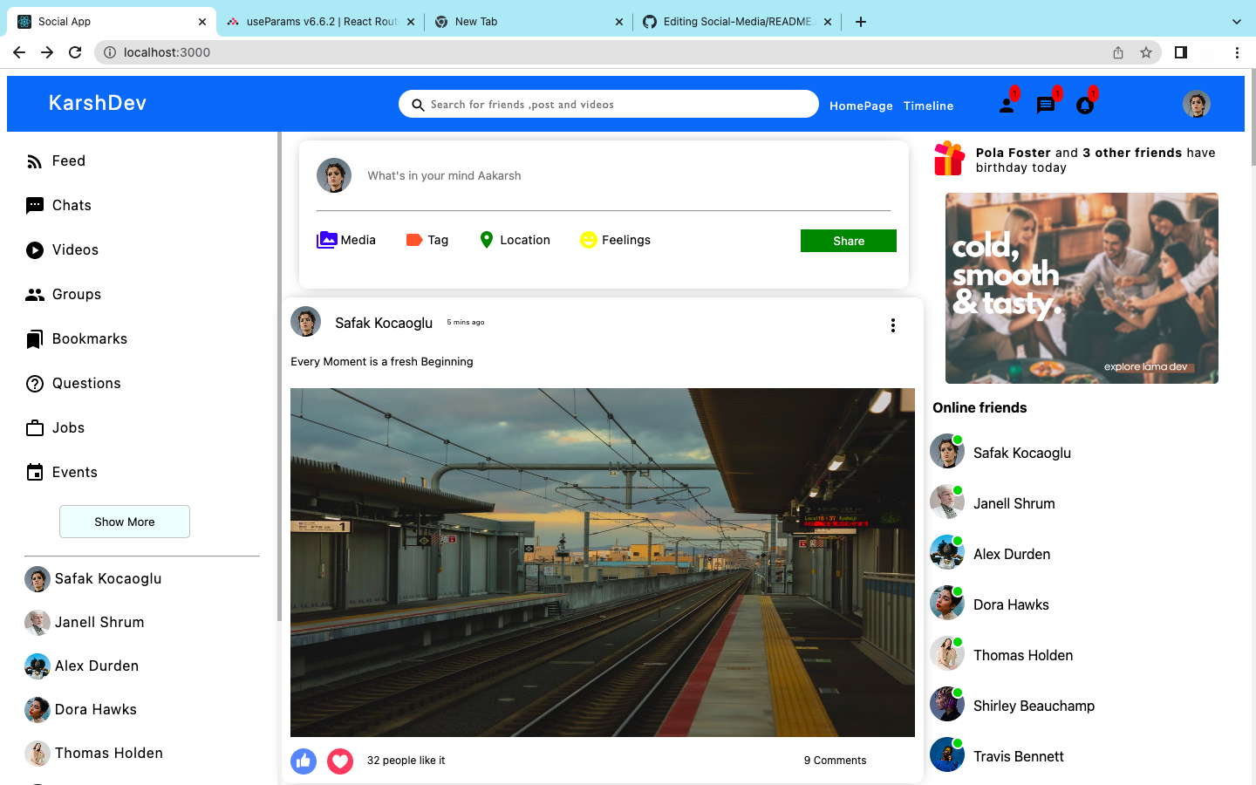Screen dimensions: 1256x785
Task: Open the Videos section
Action: point(76,249)
